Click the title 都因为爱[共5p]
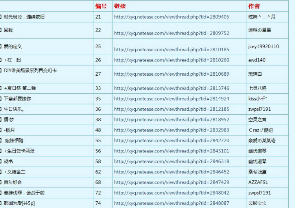Viewport: 295px width, 208px height. click(x=19, y=203)
